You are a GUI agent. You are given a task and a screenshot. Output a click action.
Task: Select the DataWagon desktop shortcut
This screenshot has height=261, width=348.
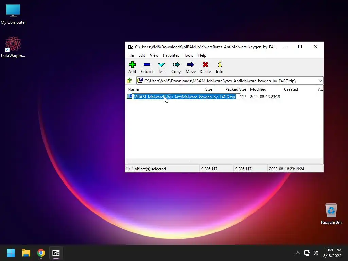pos(13,47)
